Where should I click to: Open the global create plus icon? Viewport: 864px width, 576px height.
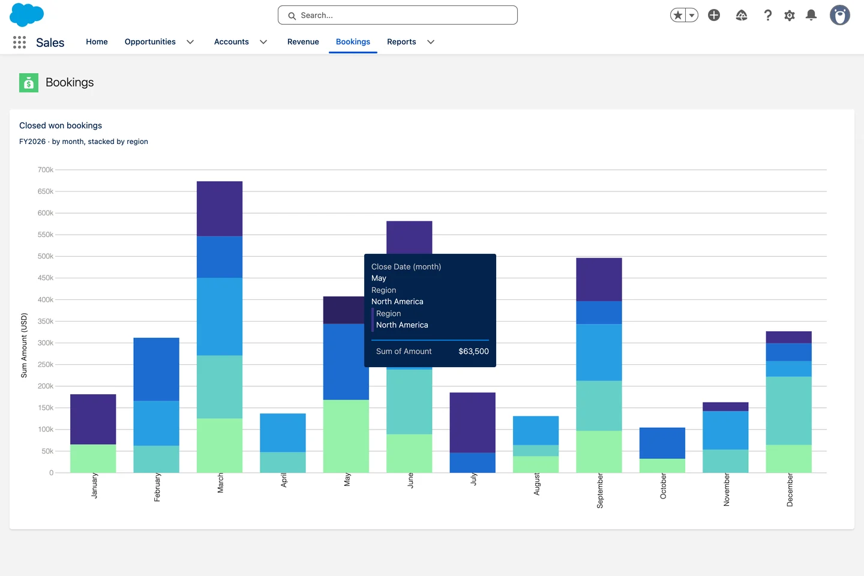click(x=714, y=15)
